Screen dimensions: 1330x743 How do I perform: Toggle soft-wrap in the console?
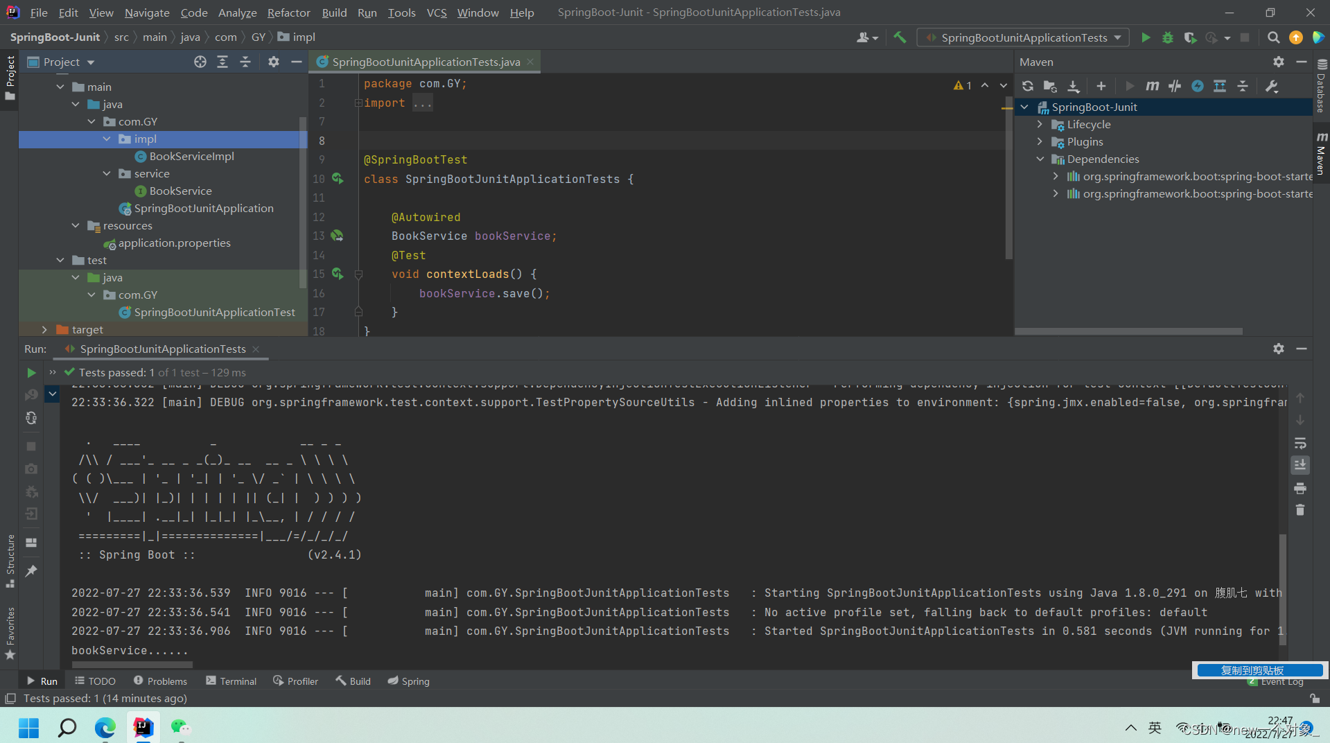point(1300,443)
